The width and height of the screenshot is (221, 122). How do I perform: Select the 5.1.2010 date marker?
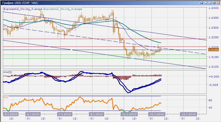10,114
